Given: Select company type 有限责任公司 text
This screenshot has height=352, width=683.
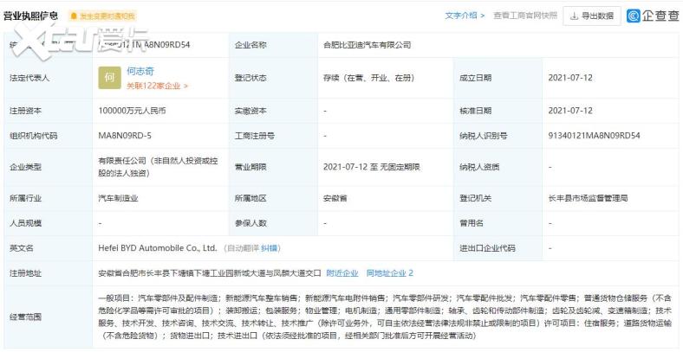Looking at the screenshot, I should (158, 167).
